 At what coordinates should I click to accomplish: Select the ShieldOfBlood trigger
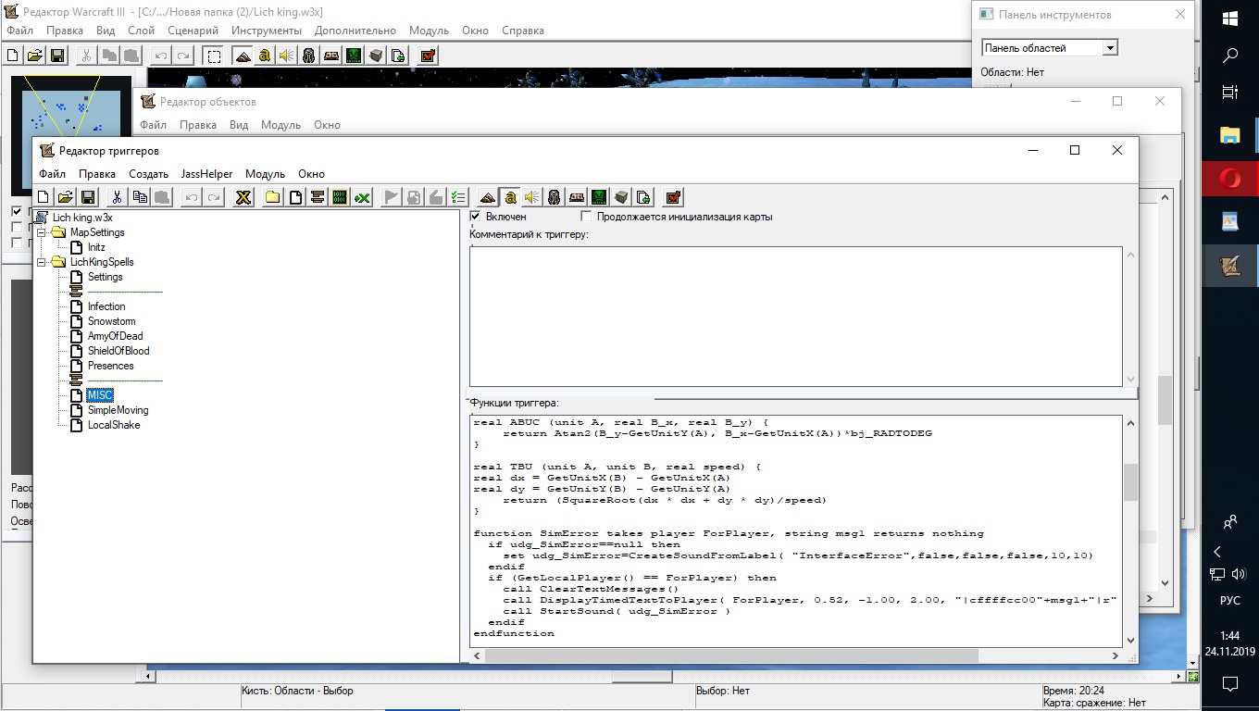pos(118,351)
